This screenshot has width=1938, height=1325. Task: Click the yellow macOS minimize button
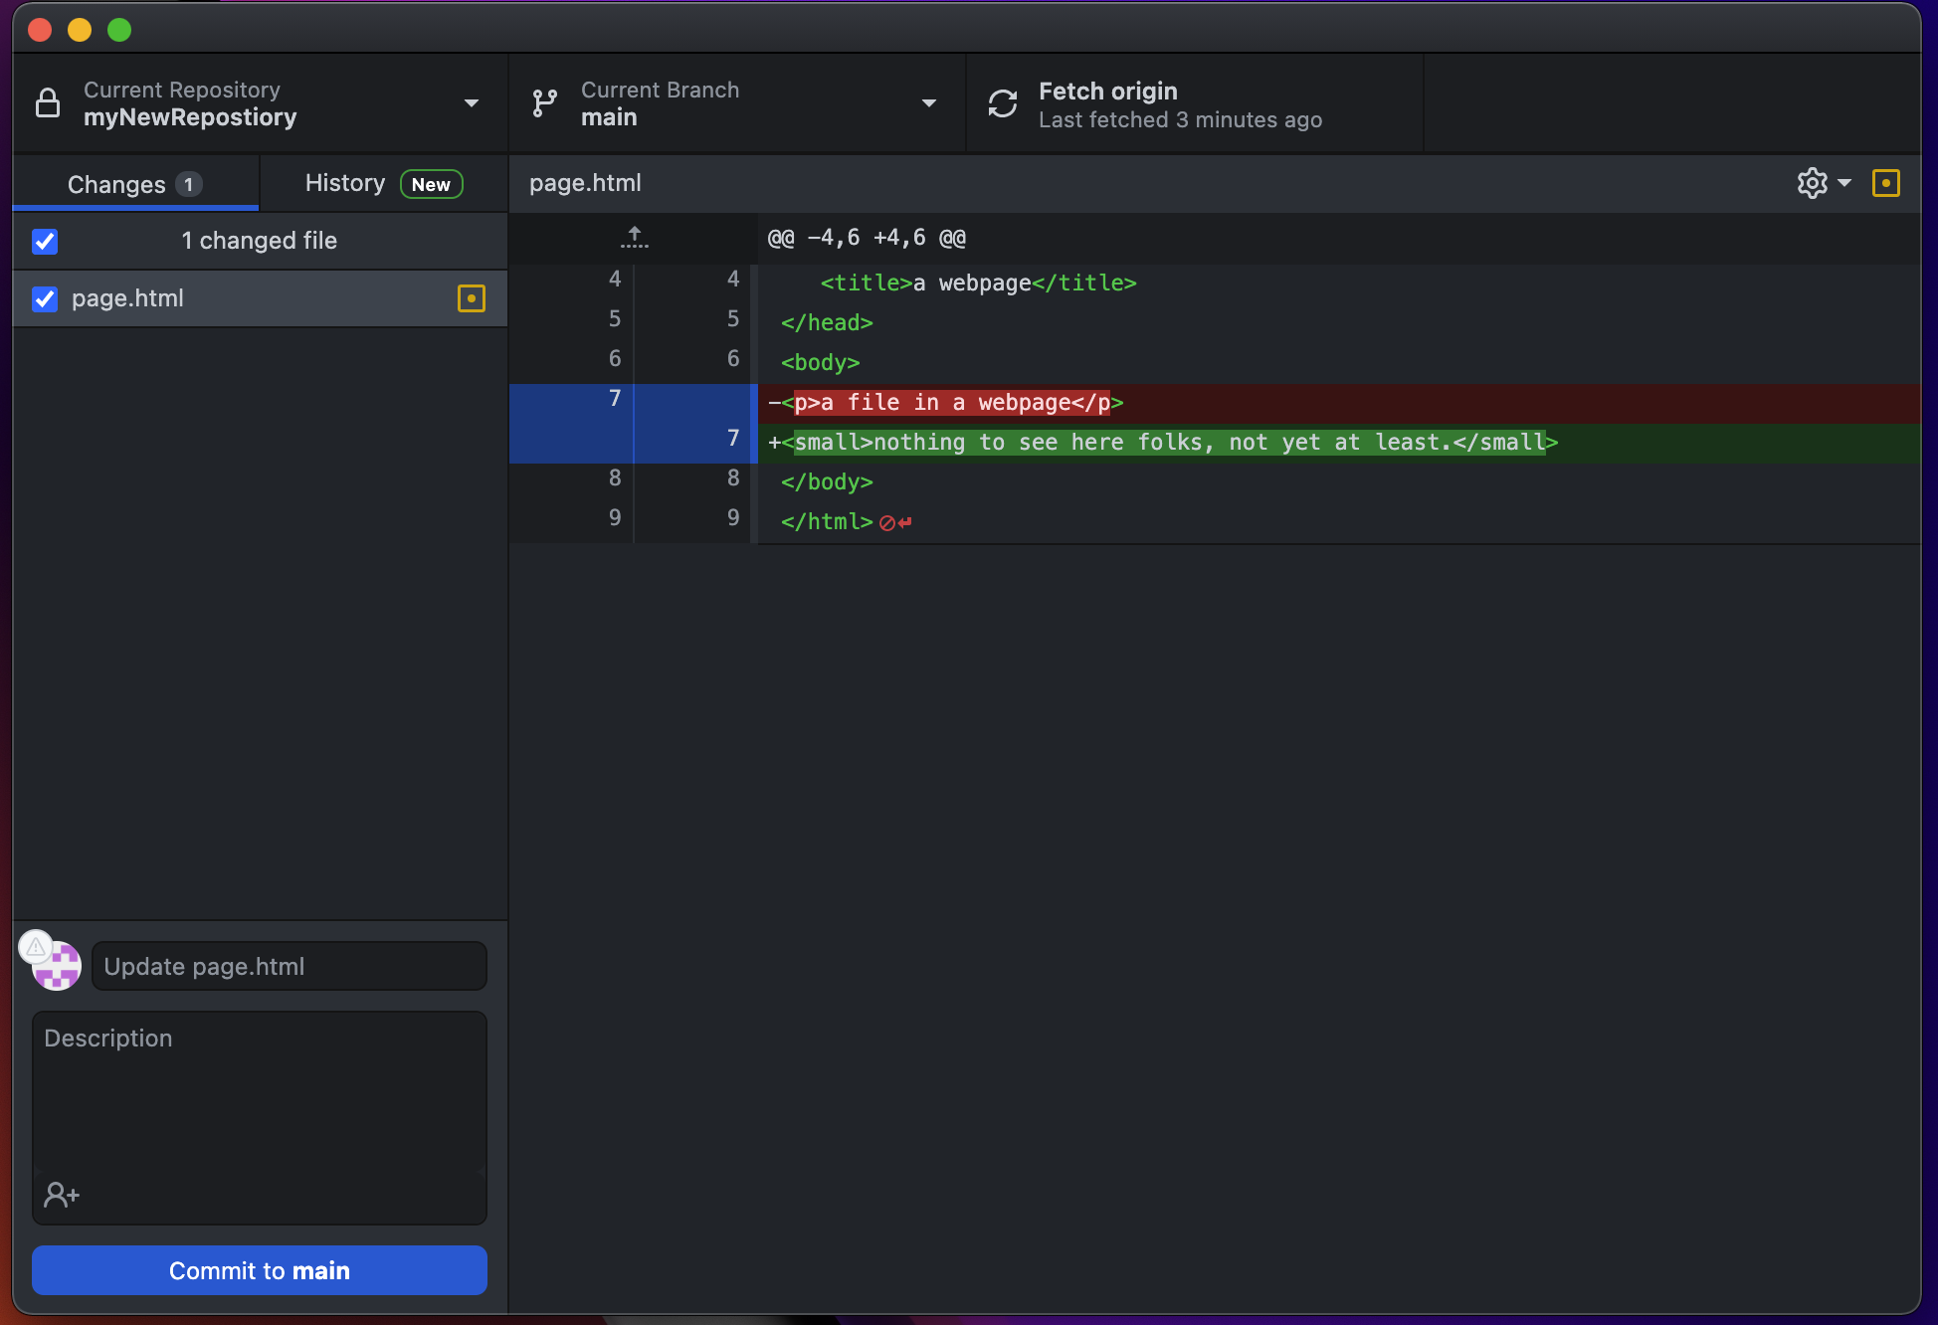pyautogui.click(x=80, y=30)
